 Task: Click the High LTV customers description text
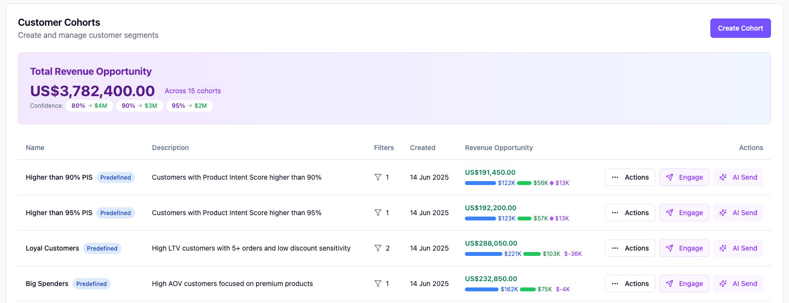coord(251,248)
